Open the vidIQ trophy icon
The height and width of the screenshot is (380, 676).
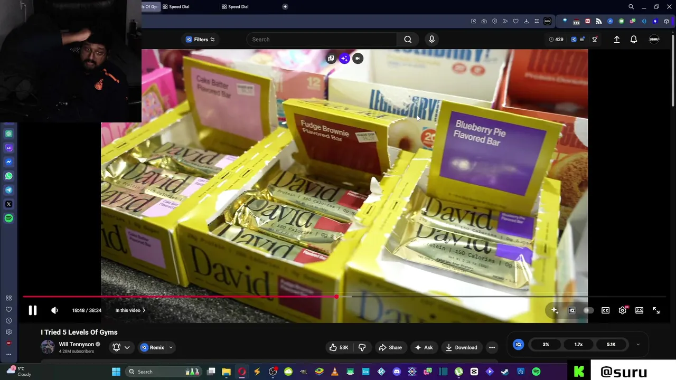595,39
